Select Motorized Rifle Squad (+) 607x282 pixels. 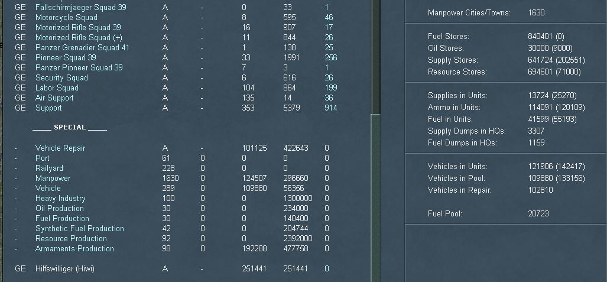pyautogui.click(x=79, y=38)
